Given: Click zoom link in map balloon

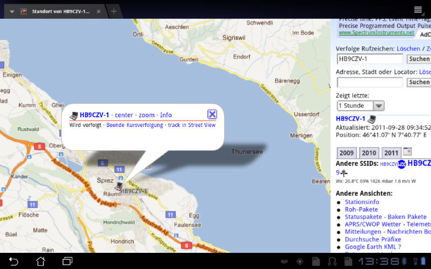Looking at the screenshot, I should coord(147,115).
